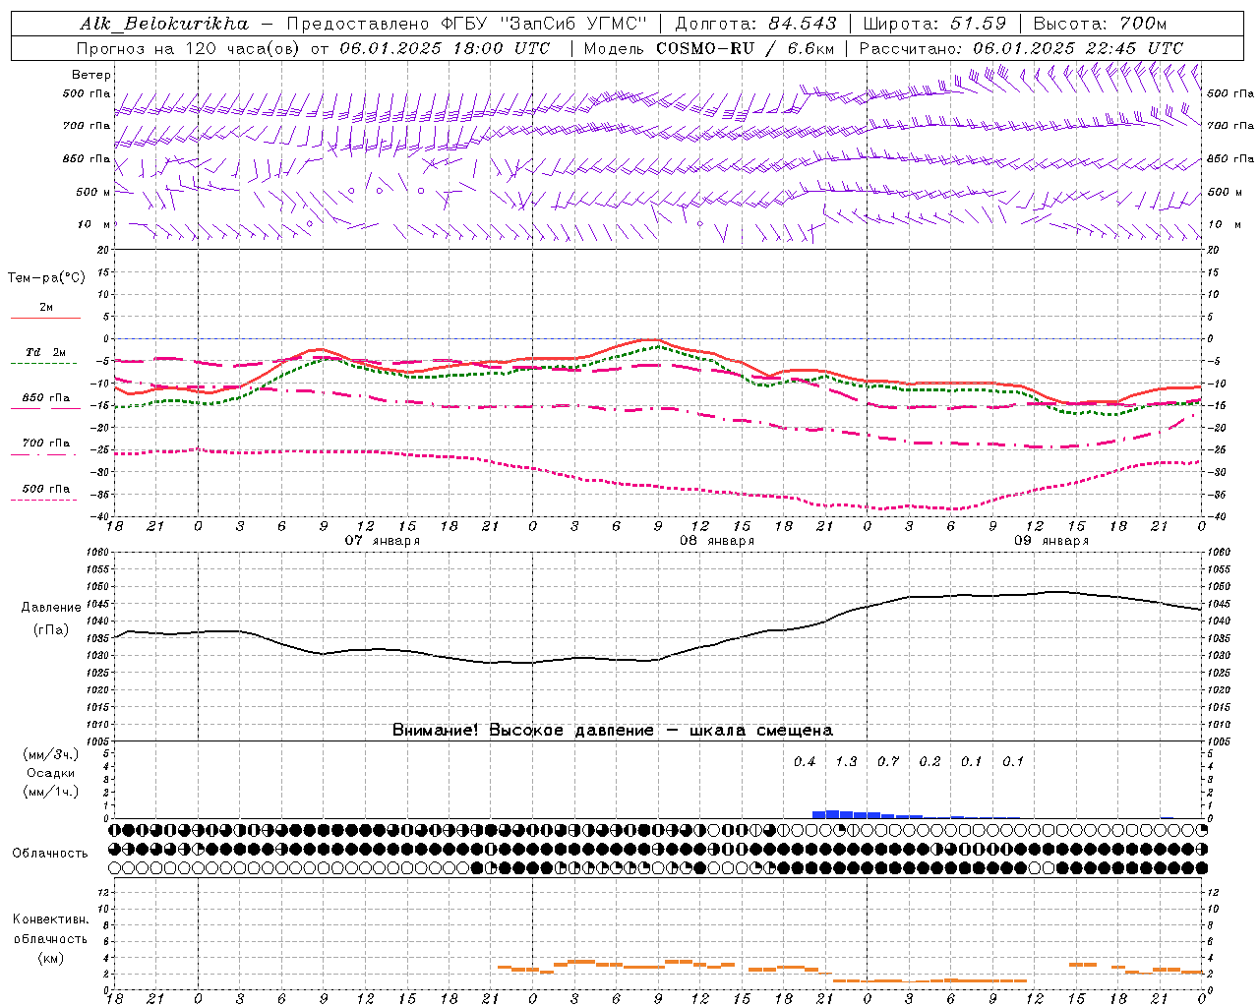
Task: Click the "0.4" precipitation value
Action: coord(805,762)
